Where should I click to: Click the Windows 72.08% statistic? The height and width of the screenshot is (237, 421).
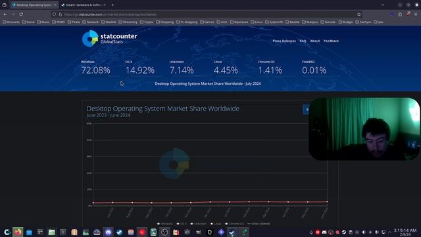(x=95, y=67)
